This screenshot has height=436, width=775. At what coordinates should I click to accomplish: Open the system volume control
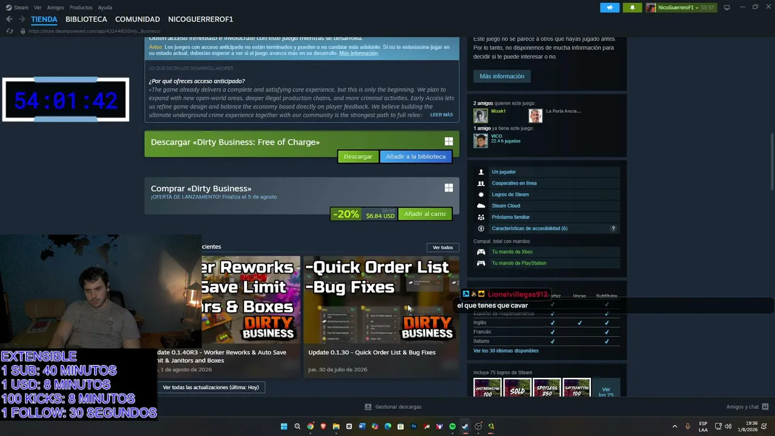[x=728, y=426]
